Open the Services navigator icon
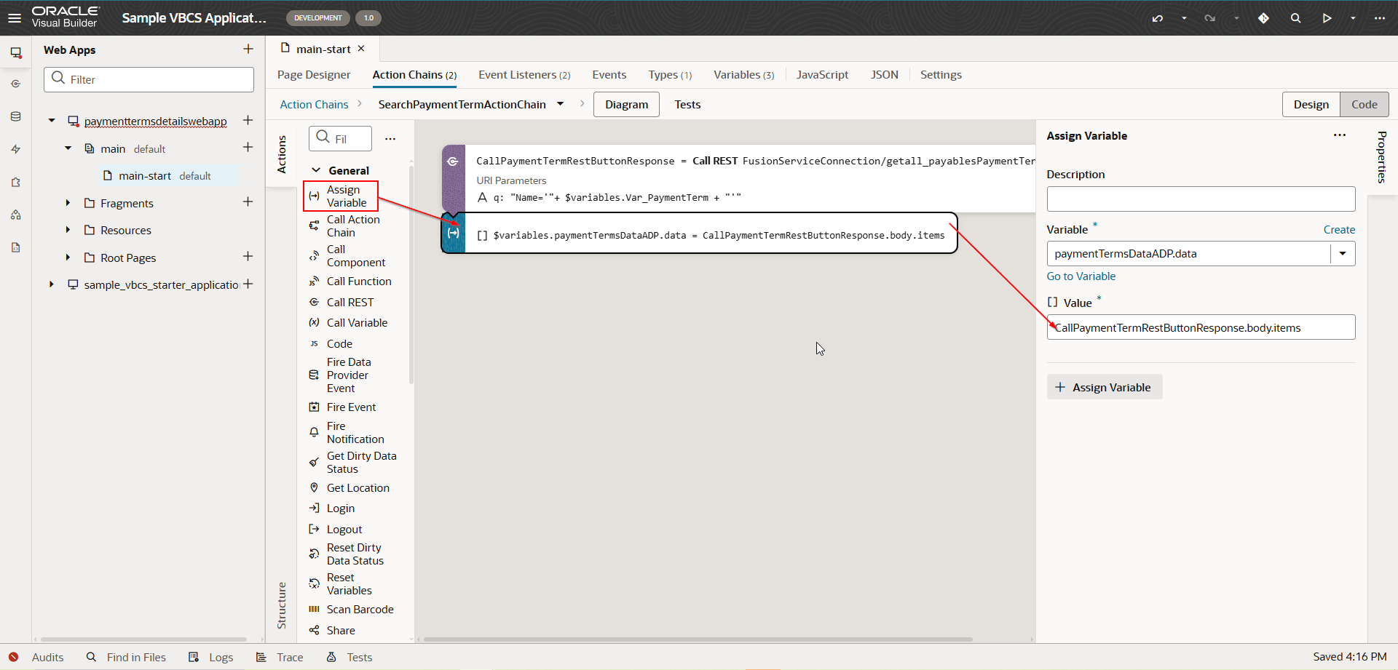The height and width of the screenshot is (670, 1398). pyautogui.click(x=15, y=84)
